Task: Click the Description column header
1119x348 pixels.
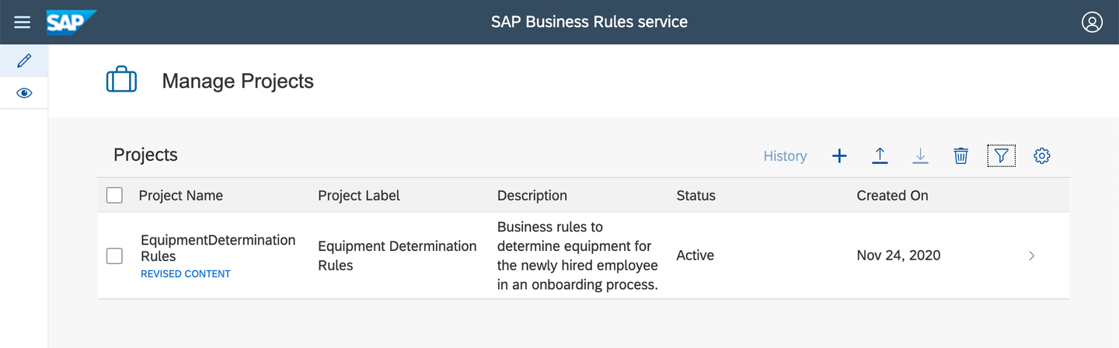Action: point(532,196)
